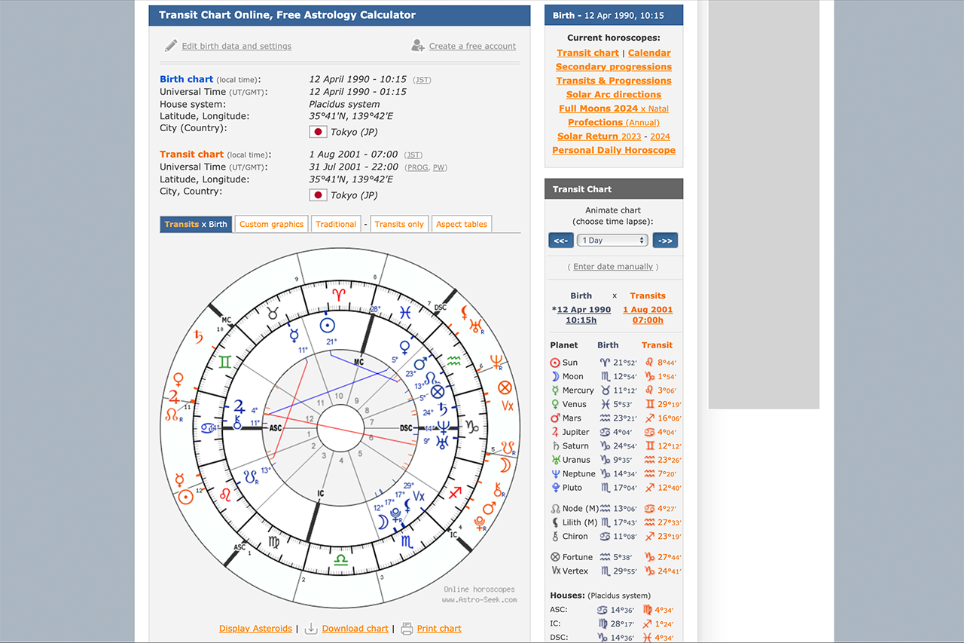Click the Vertex symbol in planet table
This screenshot has height=643, width=964.
pyautogui.click(x=556, y=571)
